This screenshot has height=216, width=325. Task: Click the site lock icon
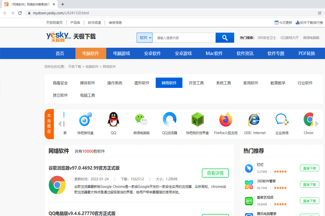[x=29, y=13]
